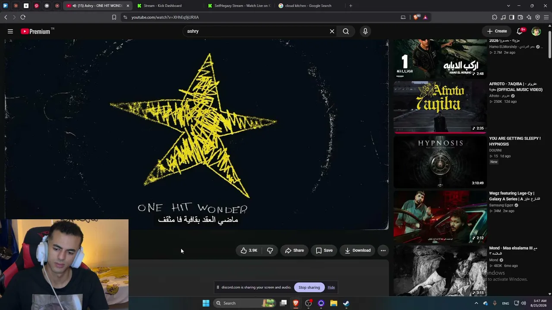The image size is (552, 310).
Task: Open the account avatar menu
Action: click(536, 31)
